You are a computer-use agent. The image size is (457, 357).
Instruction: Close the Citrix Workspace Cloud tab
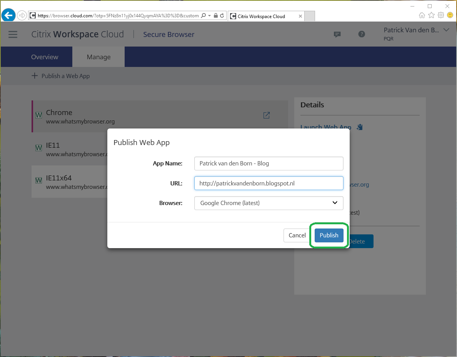pos(300,16)
